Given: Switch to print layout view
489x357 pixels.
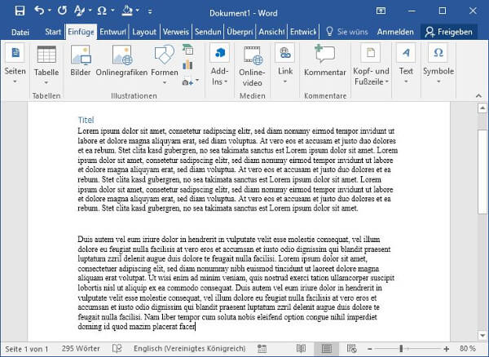Looking at the screenshot, I should 326,349.
